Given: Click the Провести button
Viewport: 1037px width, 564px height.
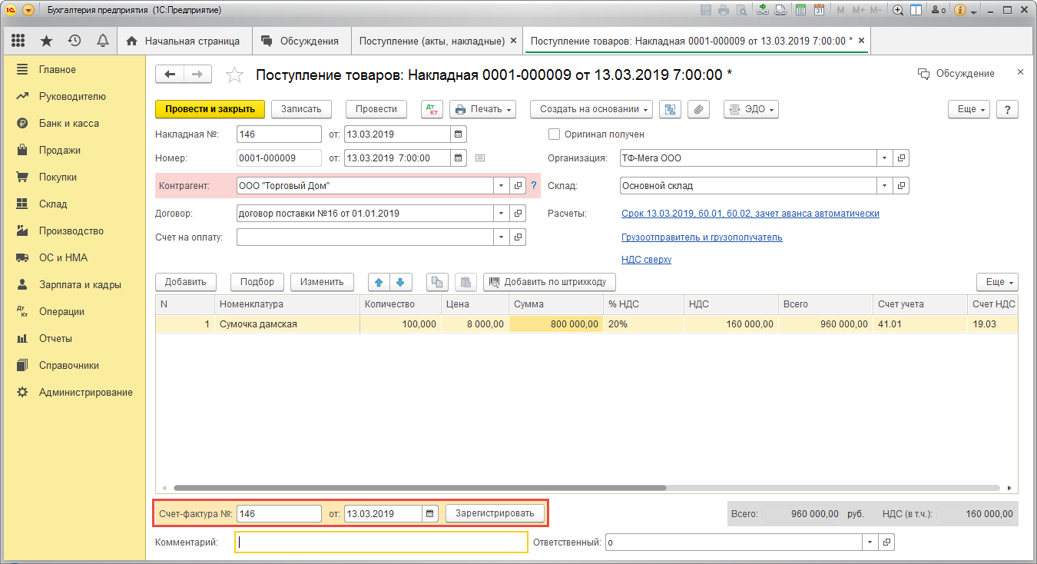Looking at the screenshot, I should 376,109.
